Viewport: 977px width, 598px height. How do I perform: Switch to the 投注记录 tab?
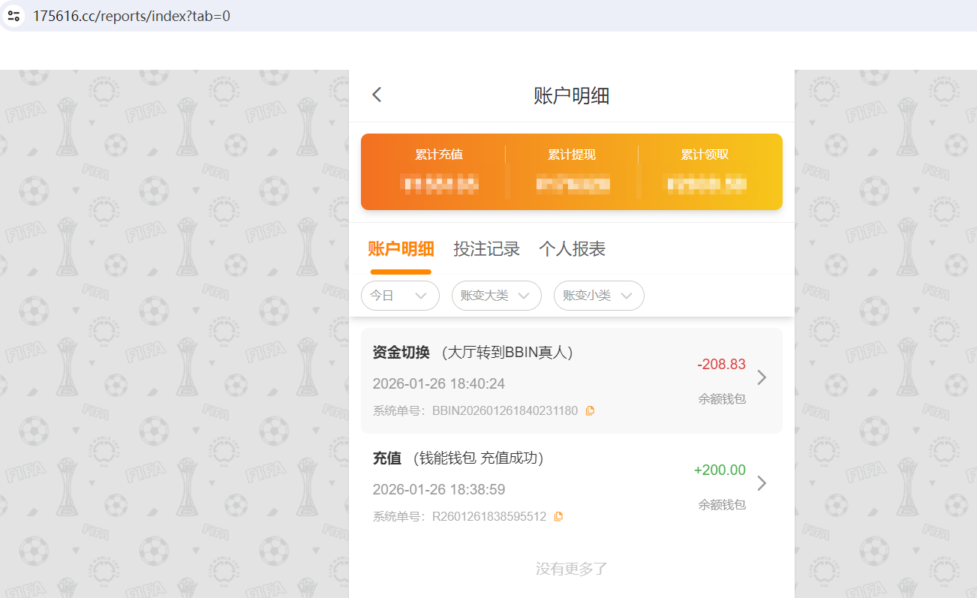tap(486, 248)
